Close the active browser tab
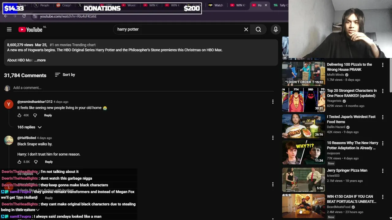This screenshot has width=392, height=220. click(x=266, y=5)
